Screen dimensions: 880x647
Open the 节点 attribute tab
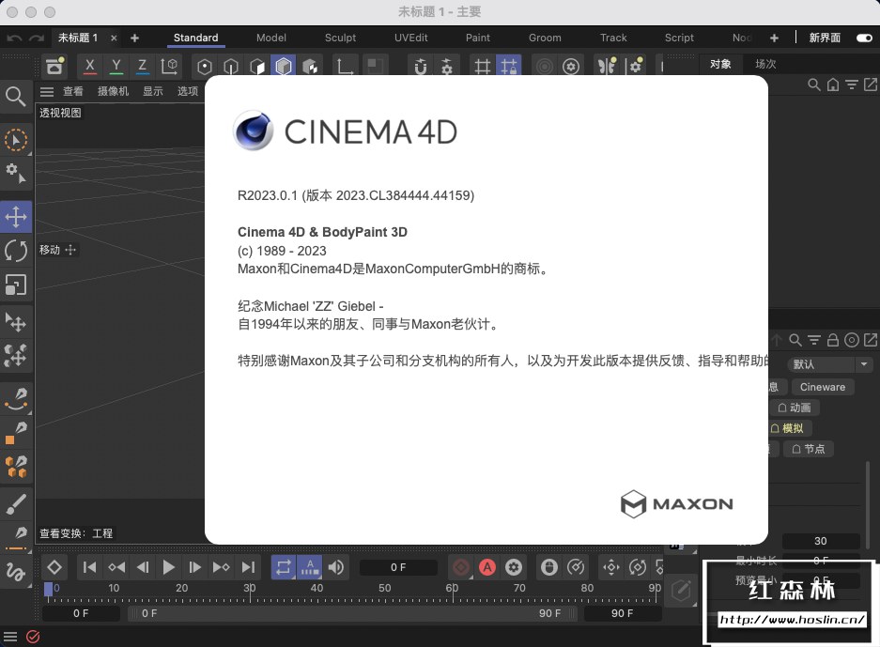pos(809,449)
